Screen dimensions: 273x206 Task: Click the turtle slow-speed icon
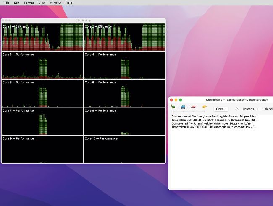click(x=173, y=107)
